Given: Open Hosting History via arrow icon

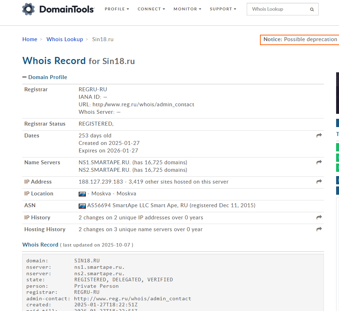Looking at the screenshot, I should [319, 229].
